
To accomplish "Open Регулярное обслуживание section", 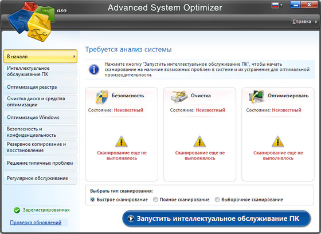I will [40, 178].
